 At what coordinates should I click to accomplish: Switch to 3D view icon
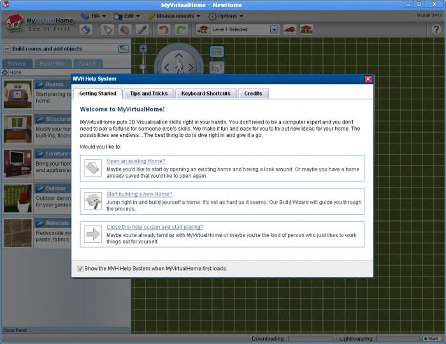[x=217, y=68]
